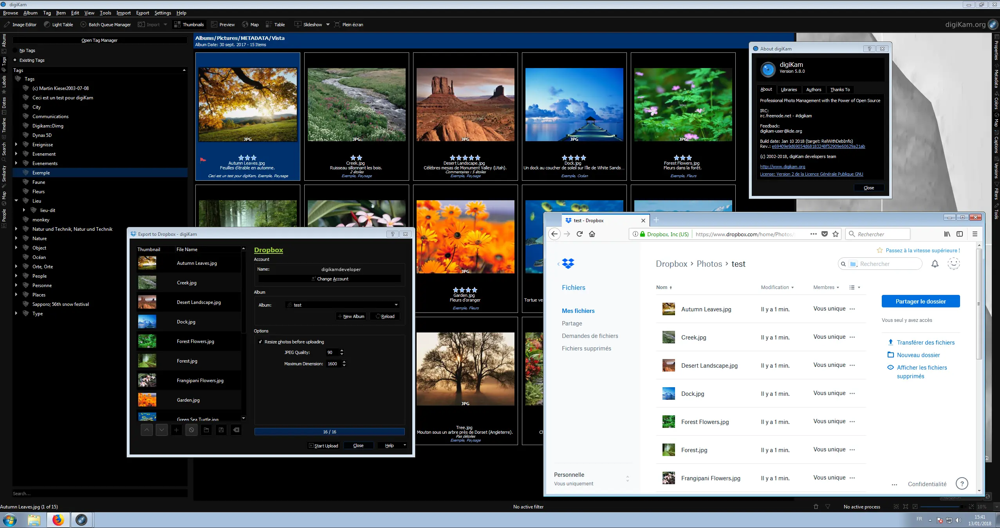Click the add photos plus button in Dropbox export

tap(177, 430)
